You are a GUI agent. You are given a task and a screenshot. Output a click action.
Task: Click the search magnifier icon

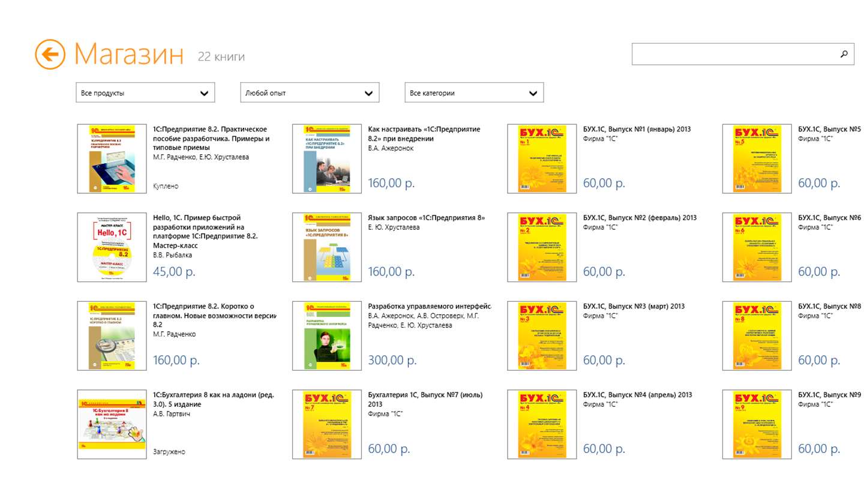(x=844, y=55)
